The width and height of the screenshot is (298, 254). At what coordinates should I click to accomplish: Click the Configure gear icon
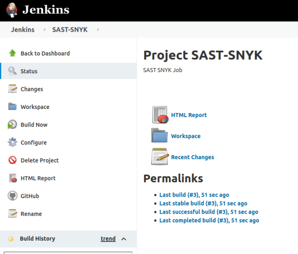[12, 142]
